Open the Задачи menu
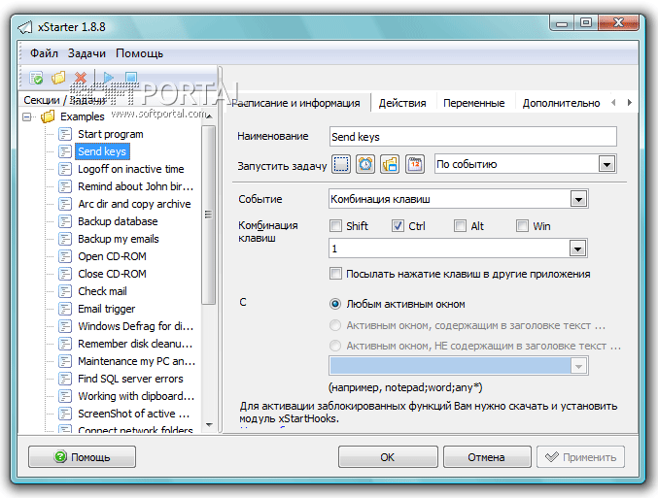The image size is (658, 498). [x=87, y=53]
